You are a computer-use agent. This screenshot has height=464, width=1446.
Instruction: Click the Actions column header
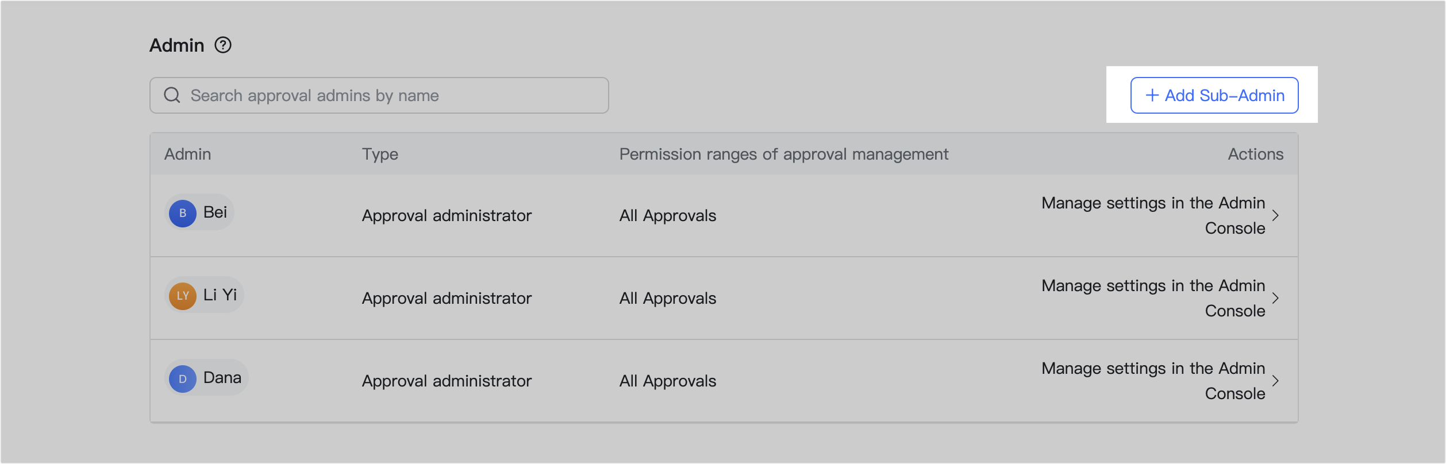pos(1255,154)
